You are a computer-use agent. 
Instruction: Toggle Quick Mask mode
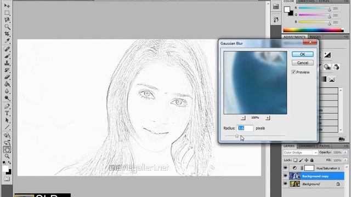(x=7, y=179)
